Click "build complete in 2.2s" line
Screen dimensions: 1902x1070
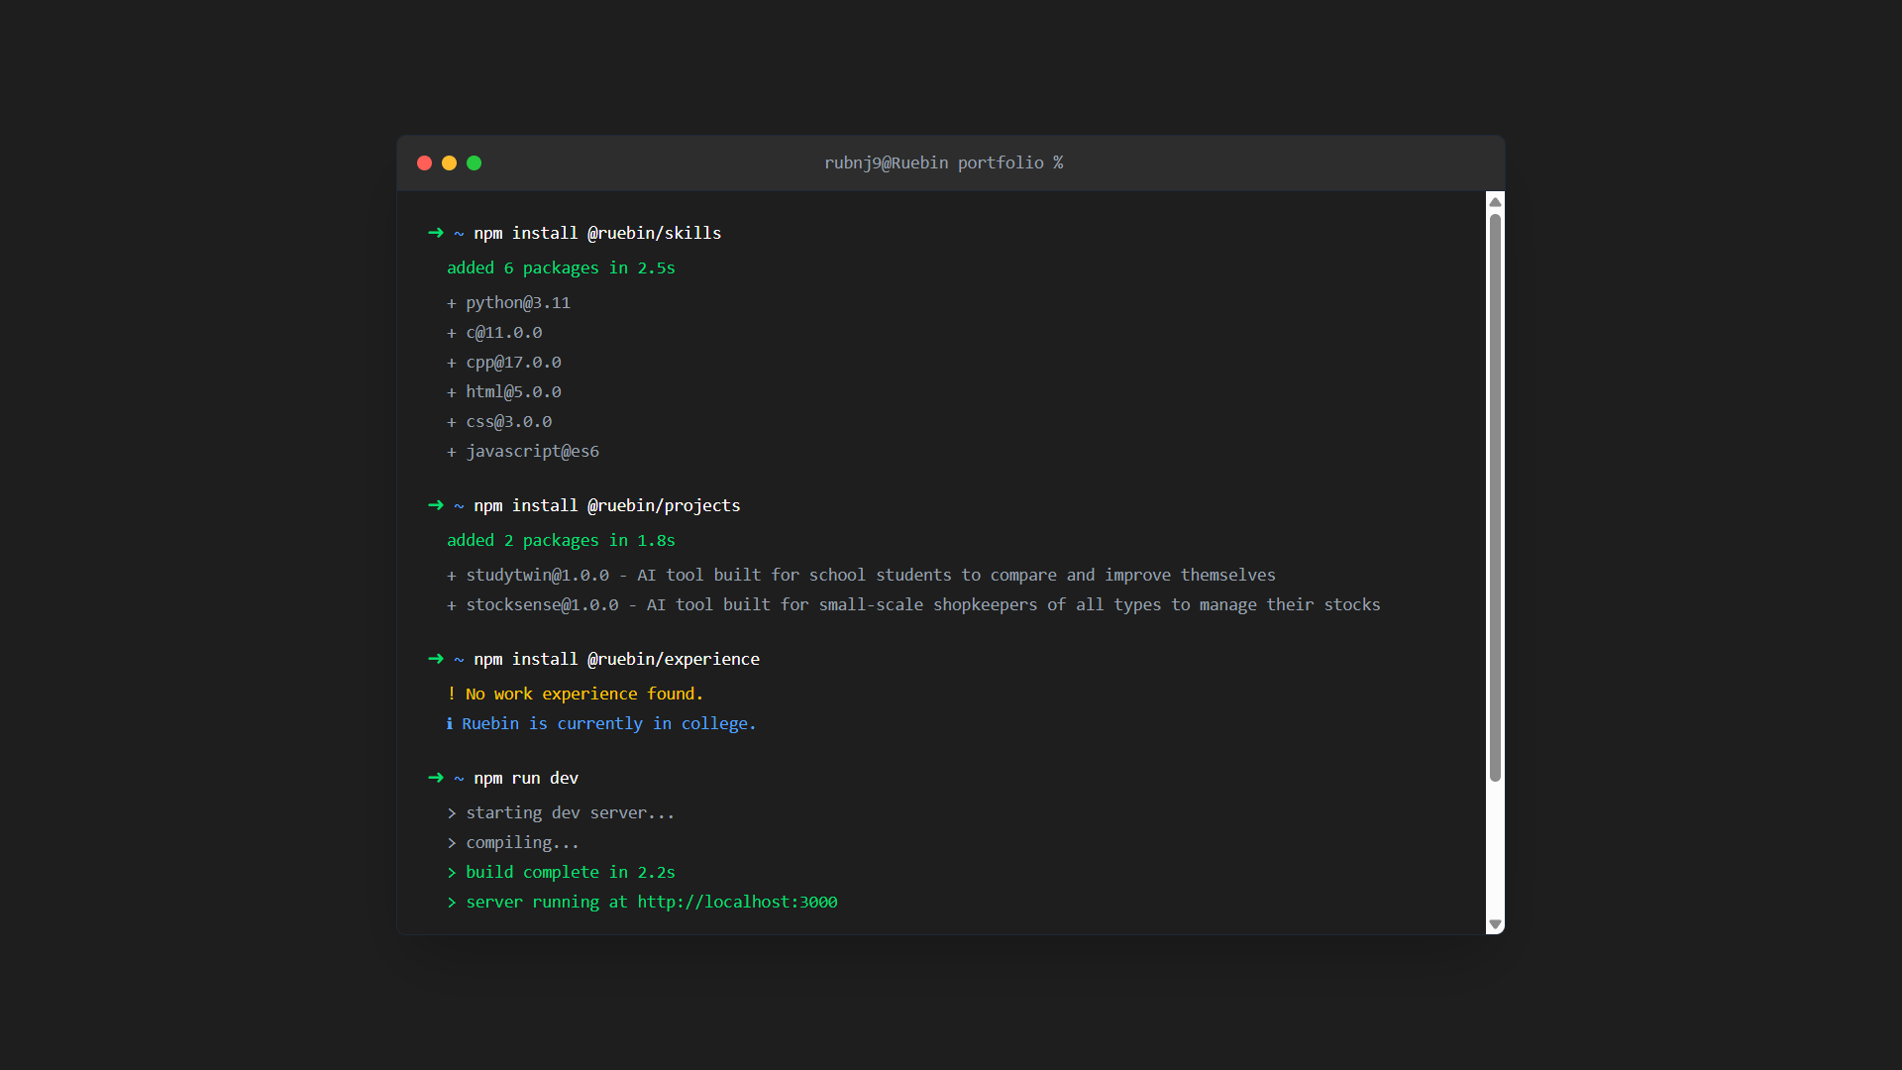570,872
